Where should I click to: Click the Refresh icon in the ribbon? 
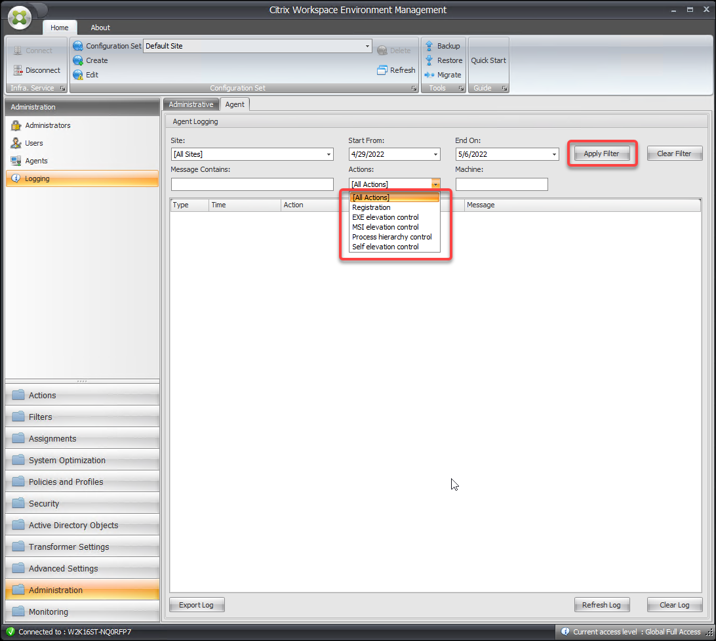tap(382, 70)
